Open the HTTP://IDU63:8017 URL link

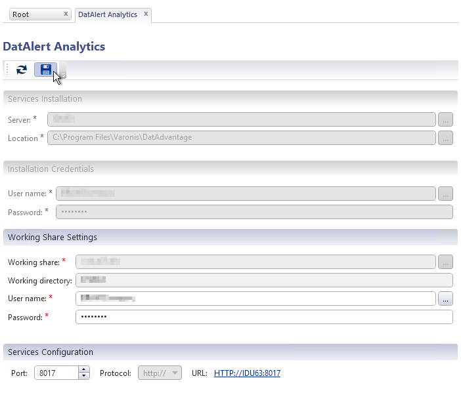pyautogui.click(x=248, y=373)
